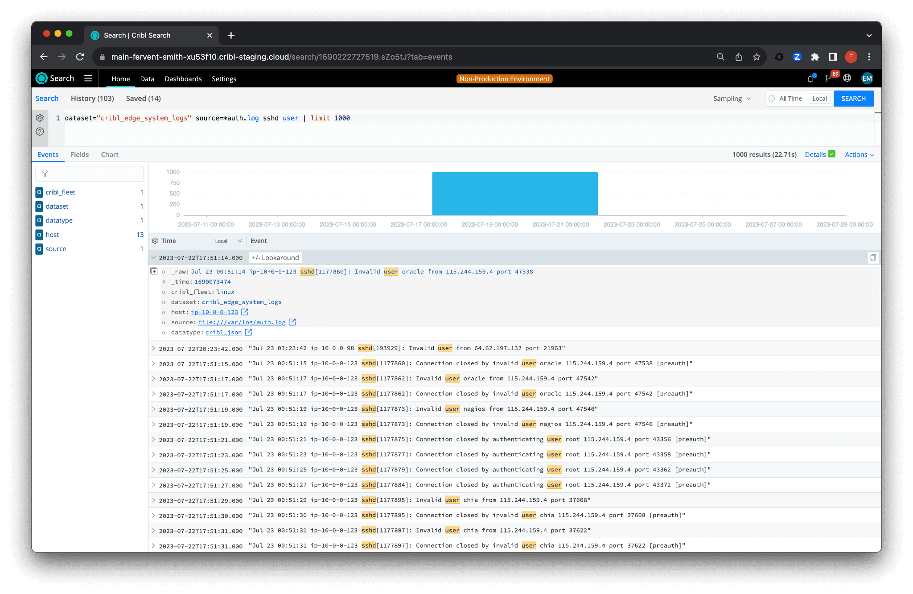913x594 pixels.
Task: Expand the Actions dropdown
Action: point(859,155)
